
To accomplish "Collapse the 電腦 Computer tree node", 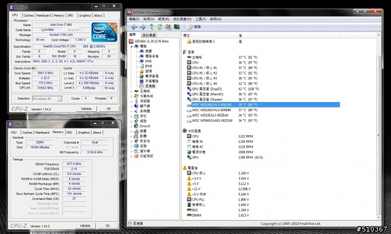I will [131, 46].
